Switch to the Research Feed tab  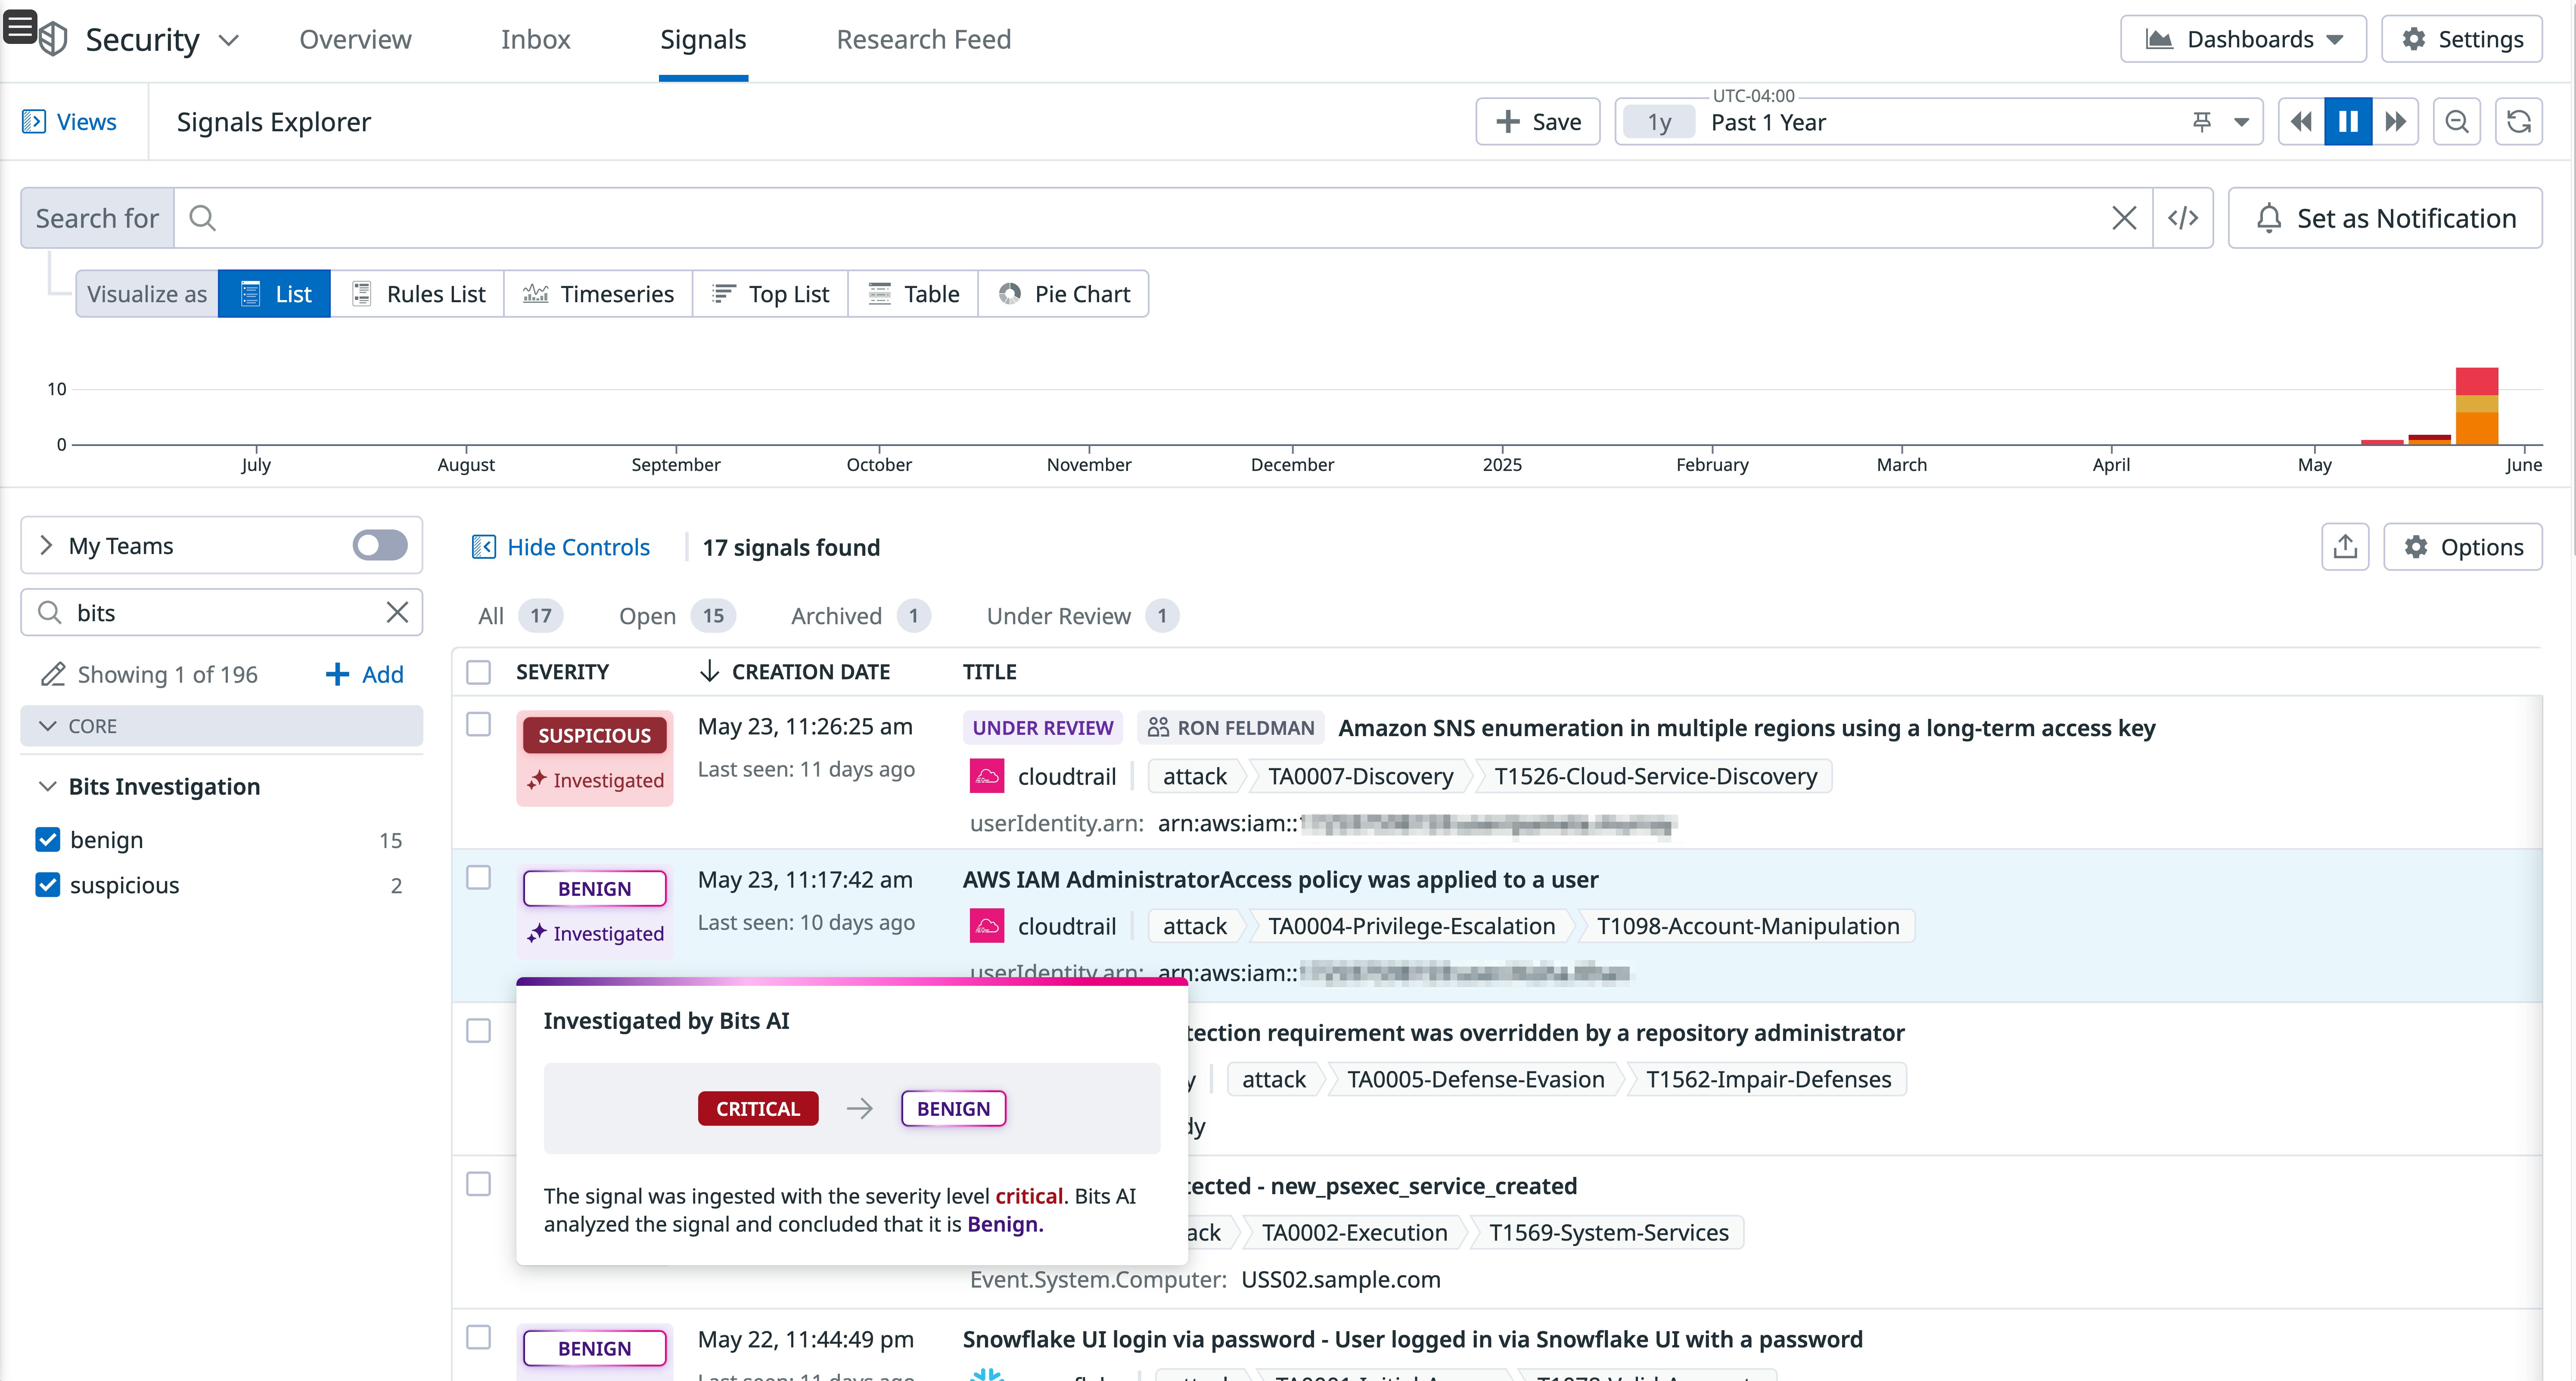[x=923, y=39]
